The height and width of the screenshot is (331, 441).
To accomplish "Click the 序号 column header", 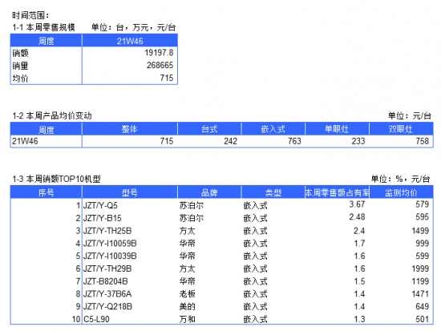I will point(47,192).
